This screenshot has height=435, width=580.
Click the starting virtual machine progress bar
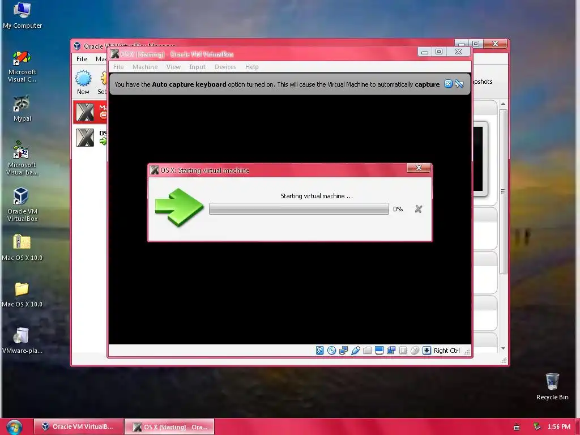pyautogui.click(x=299, y=209)
